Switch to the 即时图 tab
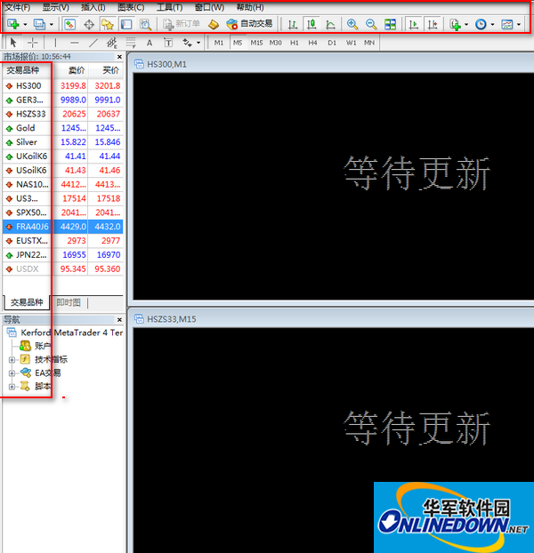The width and height of the screenshot is (534, 553). [69, 302]
